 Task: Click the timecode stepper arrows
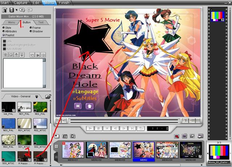167,128
